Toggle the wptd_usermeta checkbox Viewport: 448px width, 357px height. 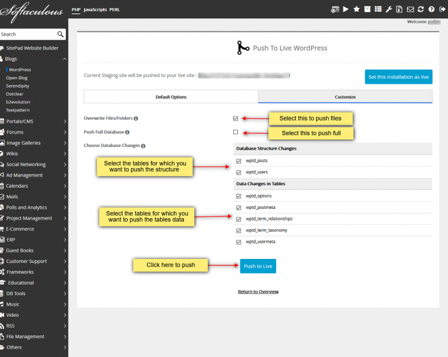(x=239, y=242)
